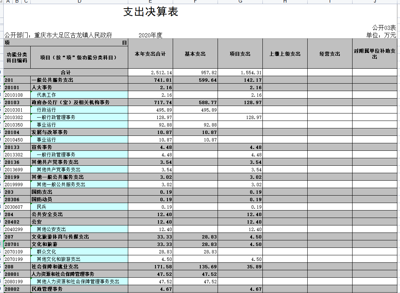Click header "项目（按“项”级功能分类科目）"
This screenshot has width=400, height=293.
click(x=79, y=57)
